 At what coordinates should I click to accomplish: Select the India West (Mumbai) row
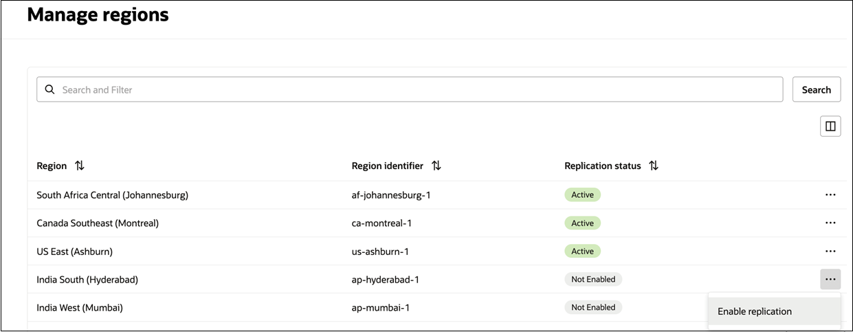coord(80,308)
